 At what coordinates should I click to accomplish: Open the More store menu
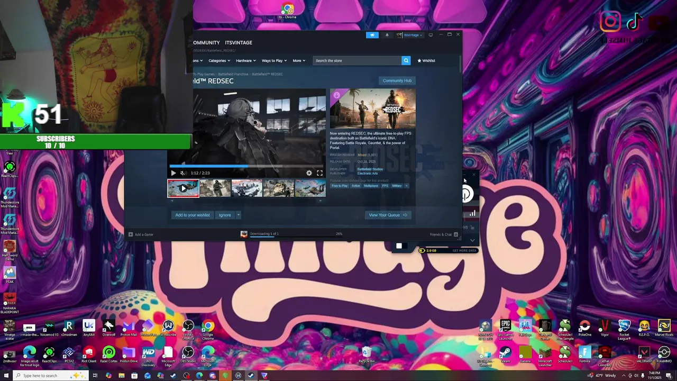pos(299,60)
